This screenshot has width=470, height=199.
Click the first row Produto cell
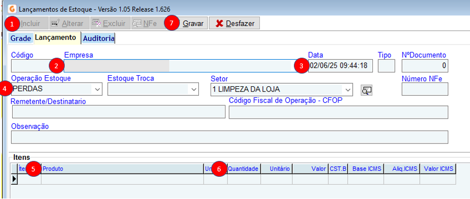(123, 179)
